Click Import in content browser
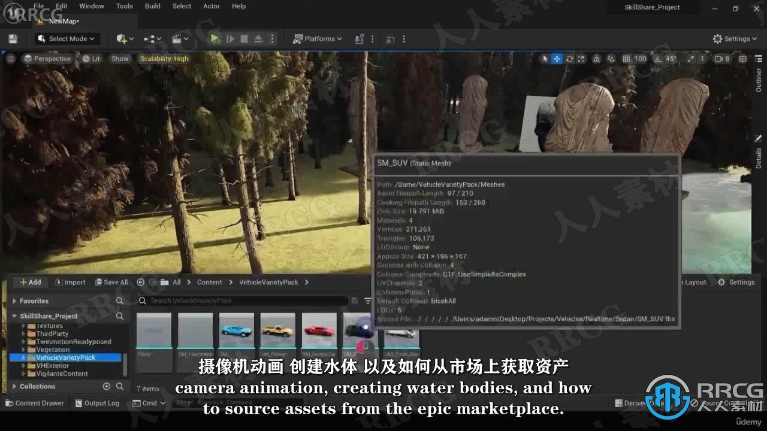Image resolution: width=767 pixels, height=431 pixels. pos(70,282)
